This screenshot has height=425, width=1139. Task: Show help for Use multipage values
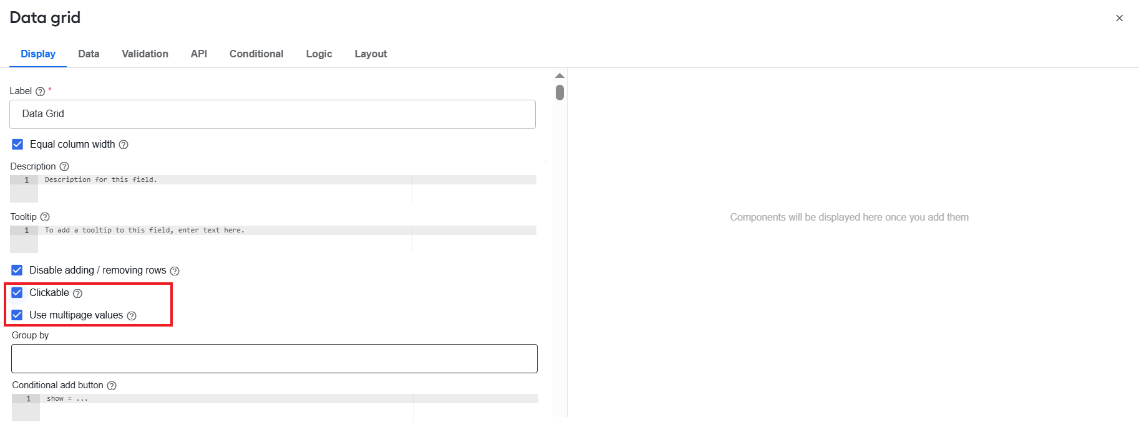point(132,316)
